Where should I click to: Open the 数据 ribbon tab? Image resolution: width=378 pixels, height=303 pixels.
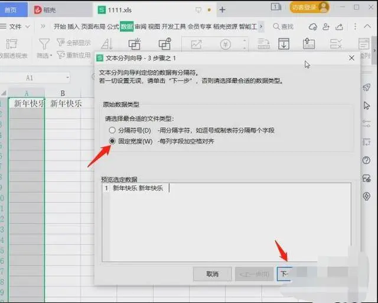[x=126, y=27]
